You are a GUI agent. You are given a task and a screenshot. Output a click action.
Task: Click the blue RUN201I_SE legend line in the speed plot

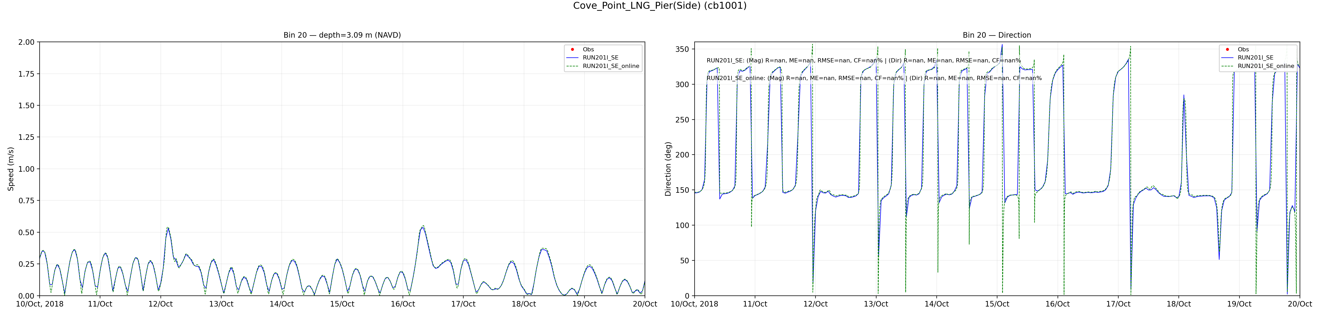pos(572,58)
